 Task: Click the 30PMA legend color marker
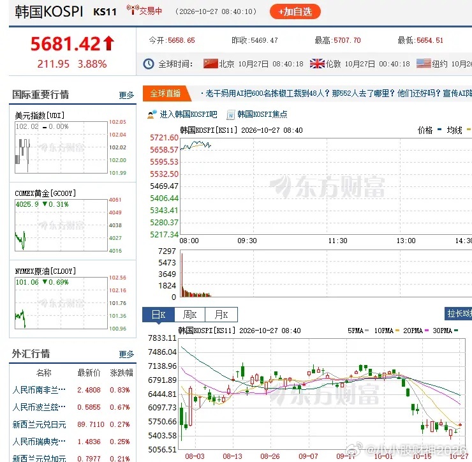456,331
